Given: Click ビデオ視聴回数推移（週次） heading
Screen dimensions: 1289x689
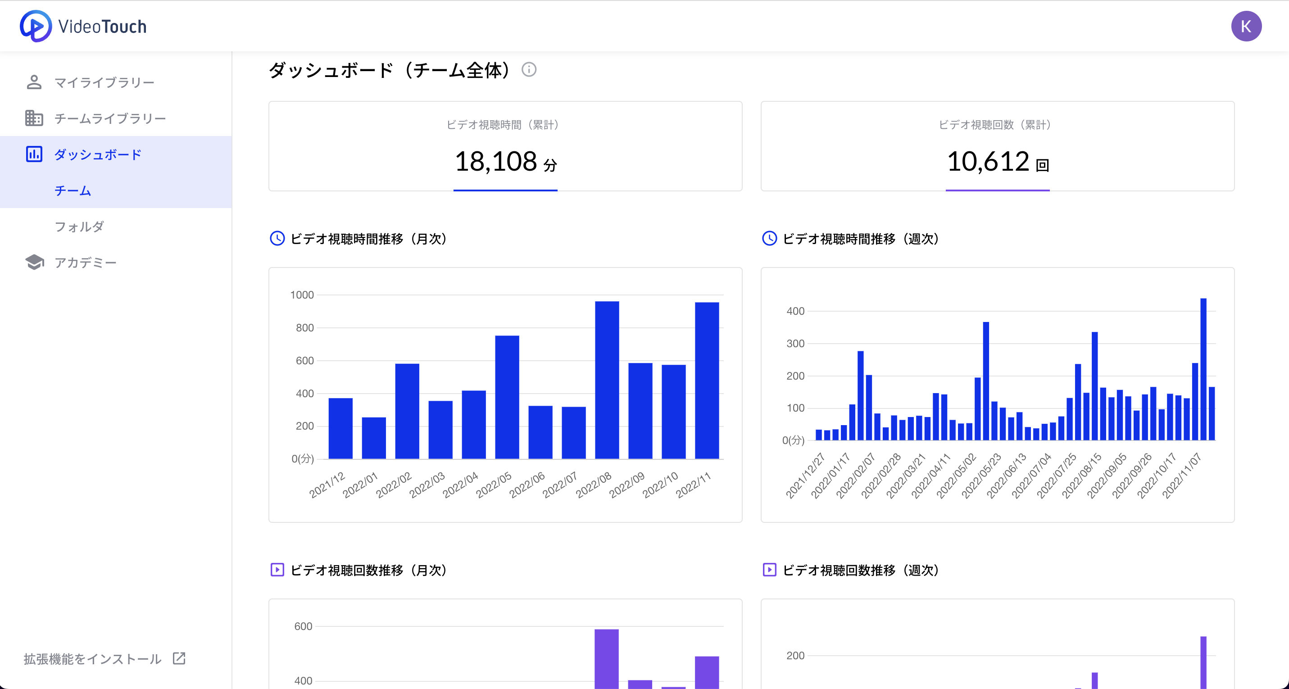Looking at the screenshot, I should (x=861, y=570).
